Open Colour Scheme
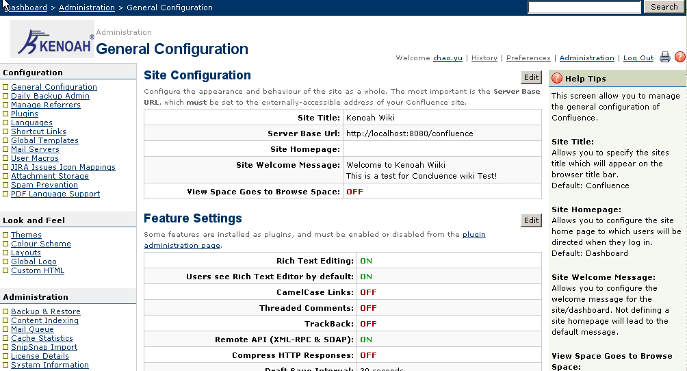Viewport: 687px width, 371px height. 41,244
